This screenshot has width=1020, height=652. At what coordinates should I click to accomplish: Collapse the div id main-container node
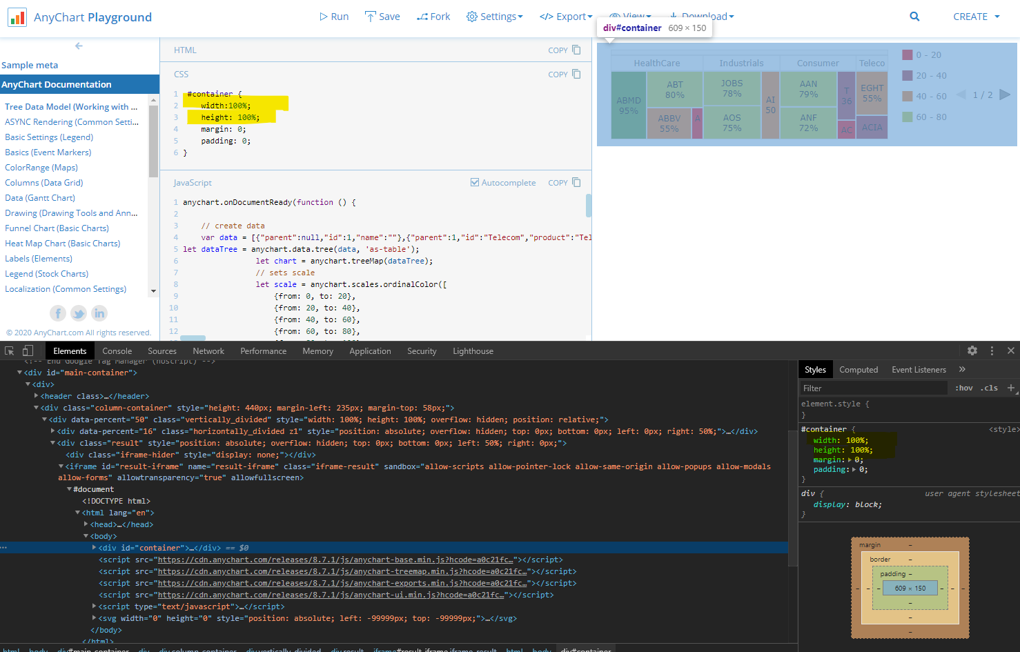(19, 373)
